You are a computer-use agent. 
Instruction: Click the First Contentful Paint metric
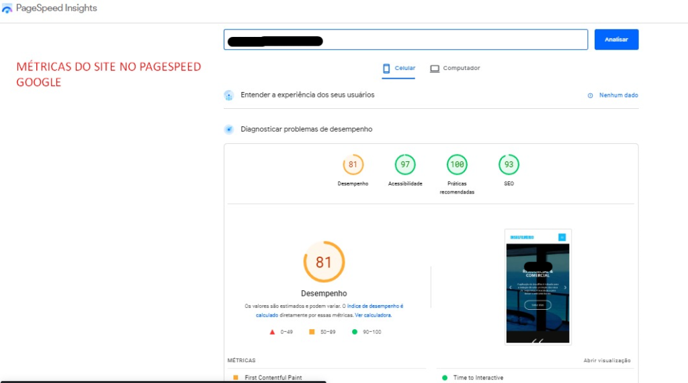pos(273,378)
